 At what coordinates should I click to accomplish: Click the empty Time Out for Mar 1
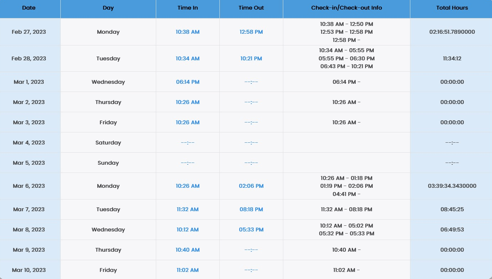coord(251,82)
